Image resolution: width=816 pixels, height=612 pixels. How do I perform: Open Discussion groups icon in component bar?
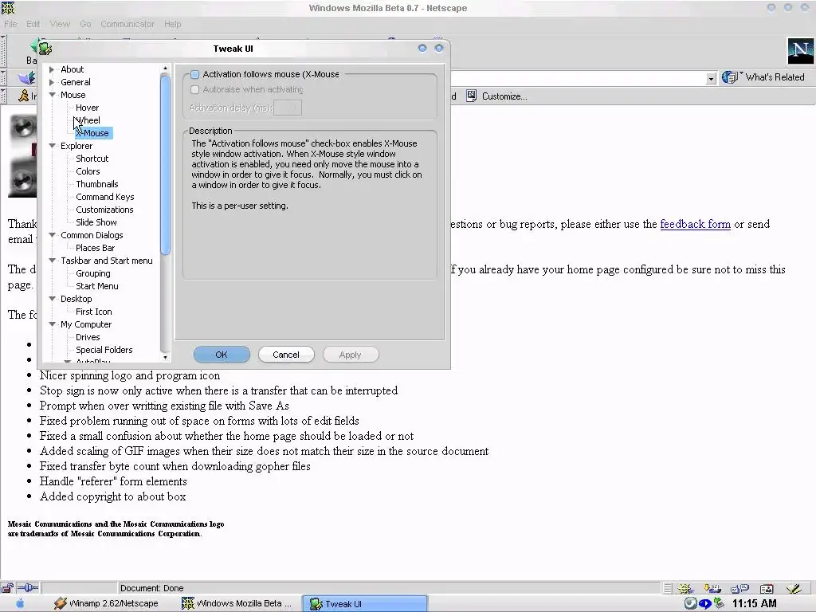[739, 589]
